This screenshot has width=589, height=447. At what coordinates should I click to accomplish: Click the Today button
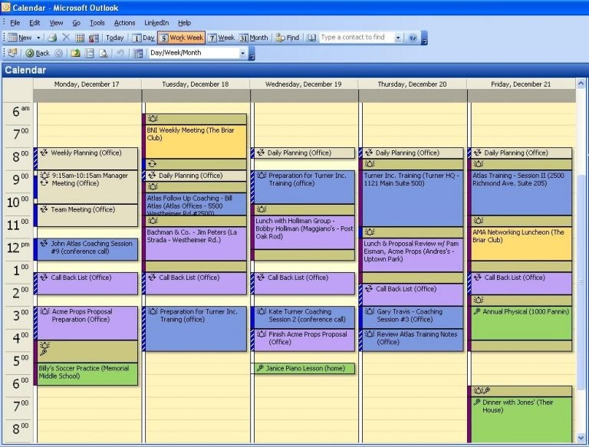114,38
